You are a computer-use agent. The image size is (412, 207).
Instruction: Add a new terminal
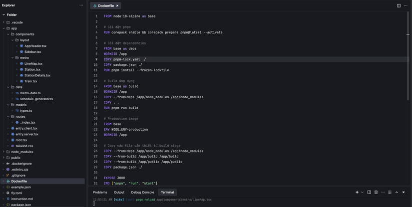click(x=357, y=192)
